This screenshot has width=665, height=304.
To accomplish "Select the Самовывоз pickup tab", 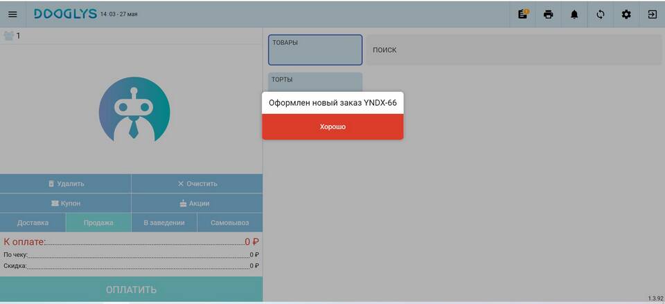I will [x=230, y=222].
